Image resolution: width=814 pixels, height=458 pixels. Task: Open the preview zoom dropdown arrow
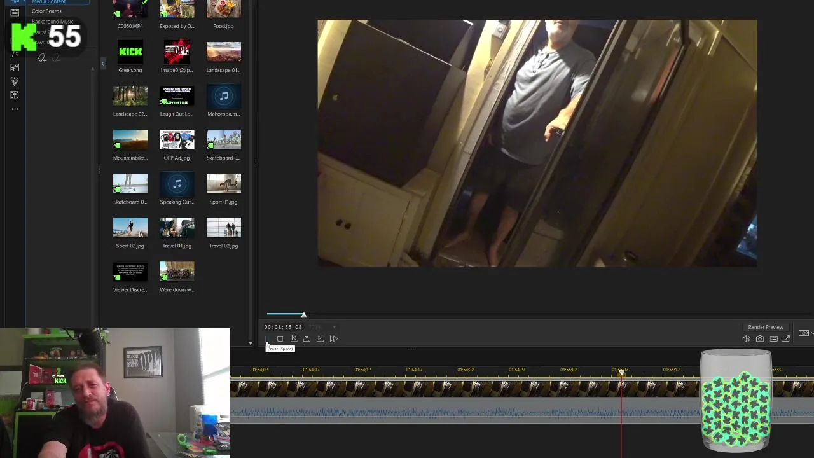pos(334,327)
